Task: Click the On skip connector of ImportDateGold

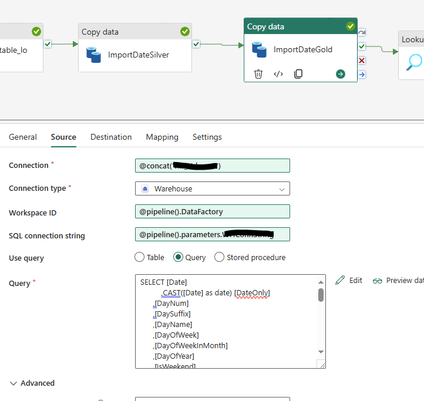Action: tap(362, 32)
